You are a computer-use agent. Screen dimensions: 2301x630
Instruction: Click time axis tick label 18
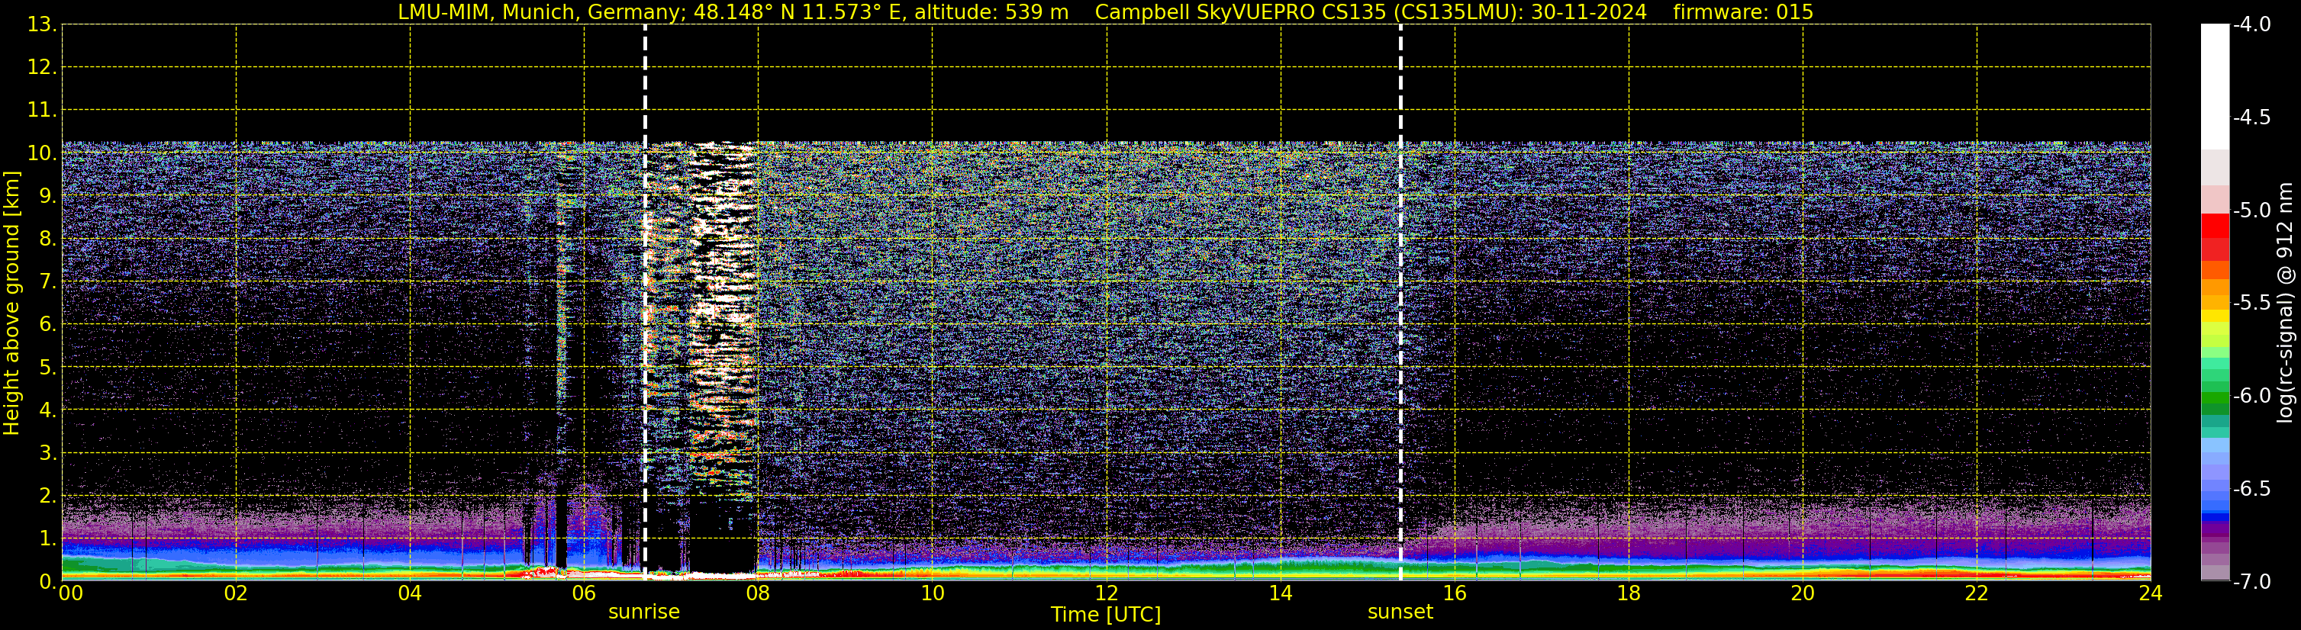click(1629, 593)
